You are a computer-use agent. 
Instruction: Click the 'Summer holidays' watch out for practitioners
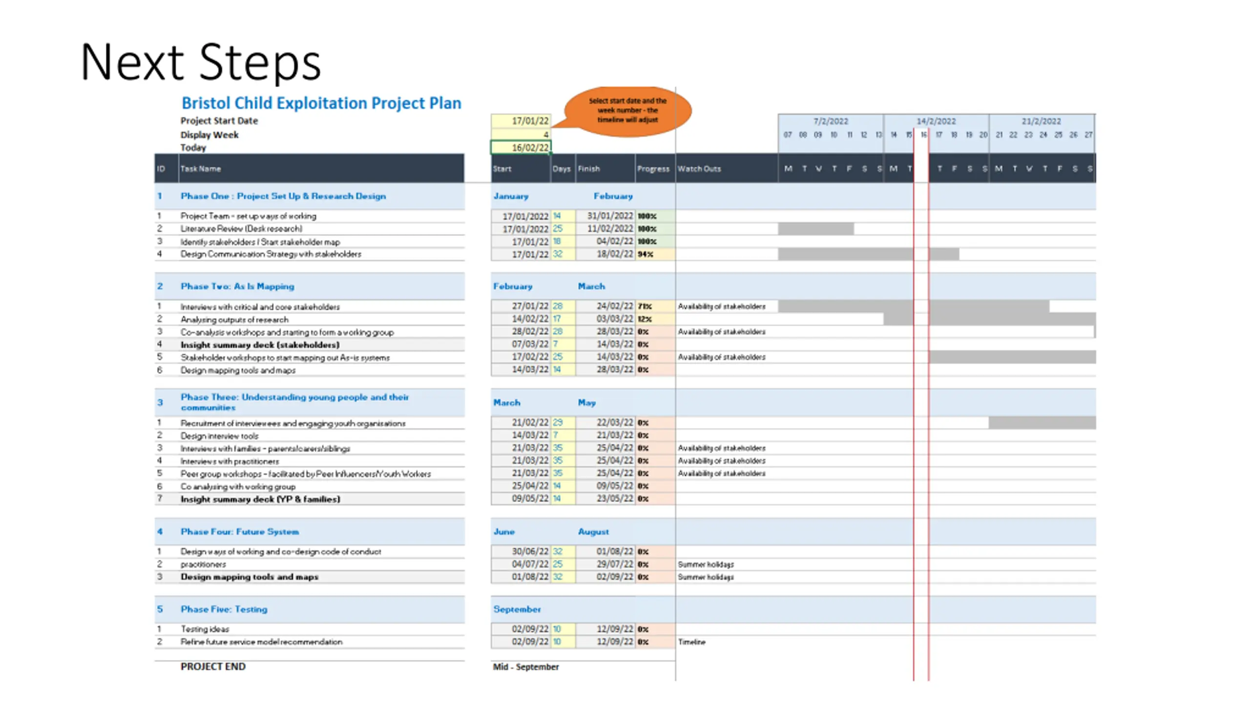coord(706,564)
